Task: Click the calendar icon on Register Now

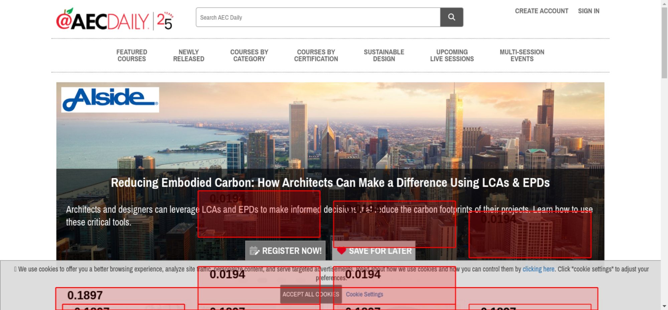Action: point(254,251)
